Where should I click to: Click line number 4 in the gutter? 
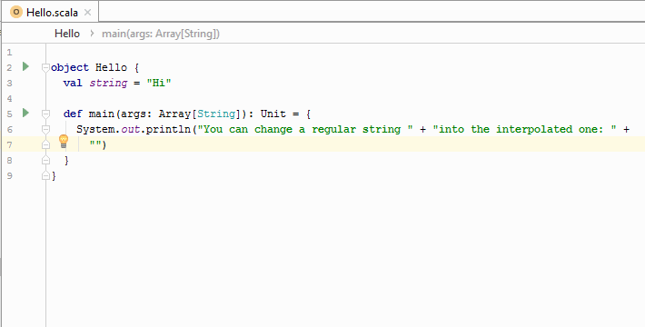(9, 99)
